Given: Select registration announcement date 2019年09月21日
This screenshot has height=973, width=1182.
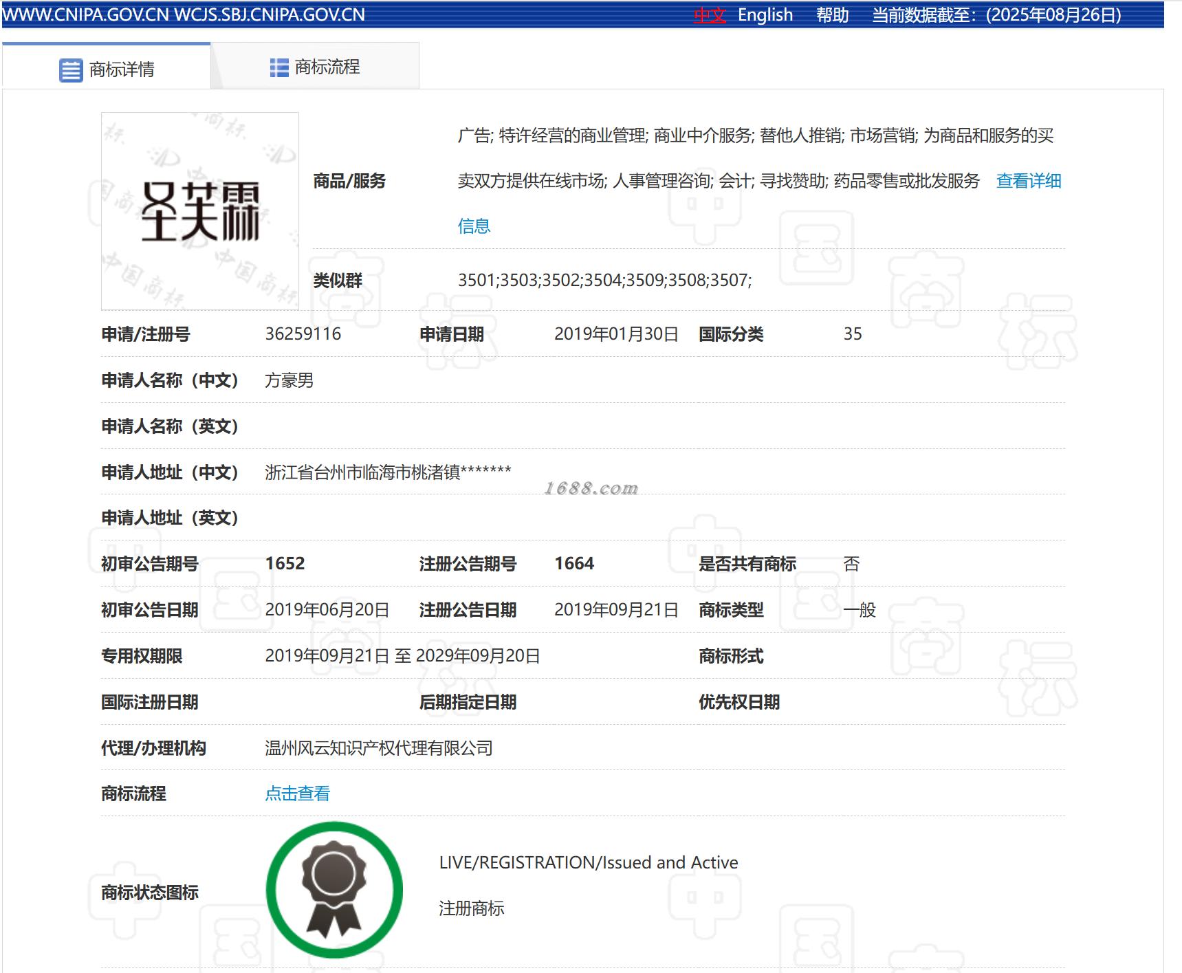Looking at the screenshot, I should coord(616,610).
